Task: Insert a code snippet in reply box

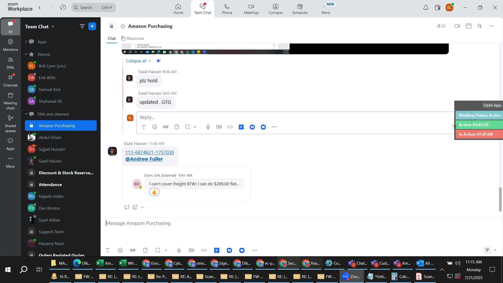Action: click(230, 127)
